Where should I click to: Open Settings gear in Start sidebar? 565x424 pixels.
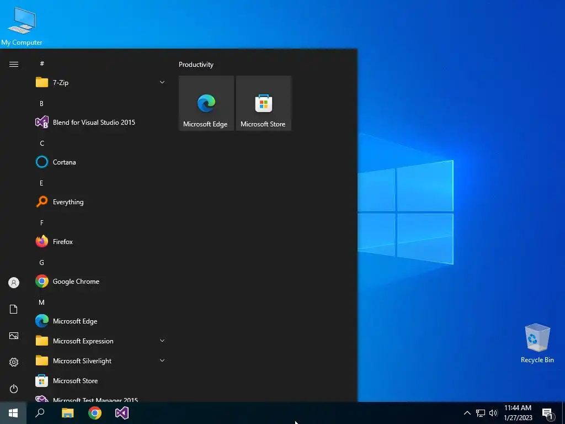(14, 362)
